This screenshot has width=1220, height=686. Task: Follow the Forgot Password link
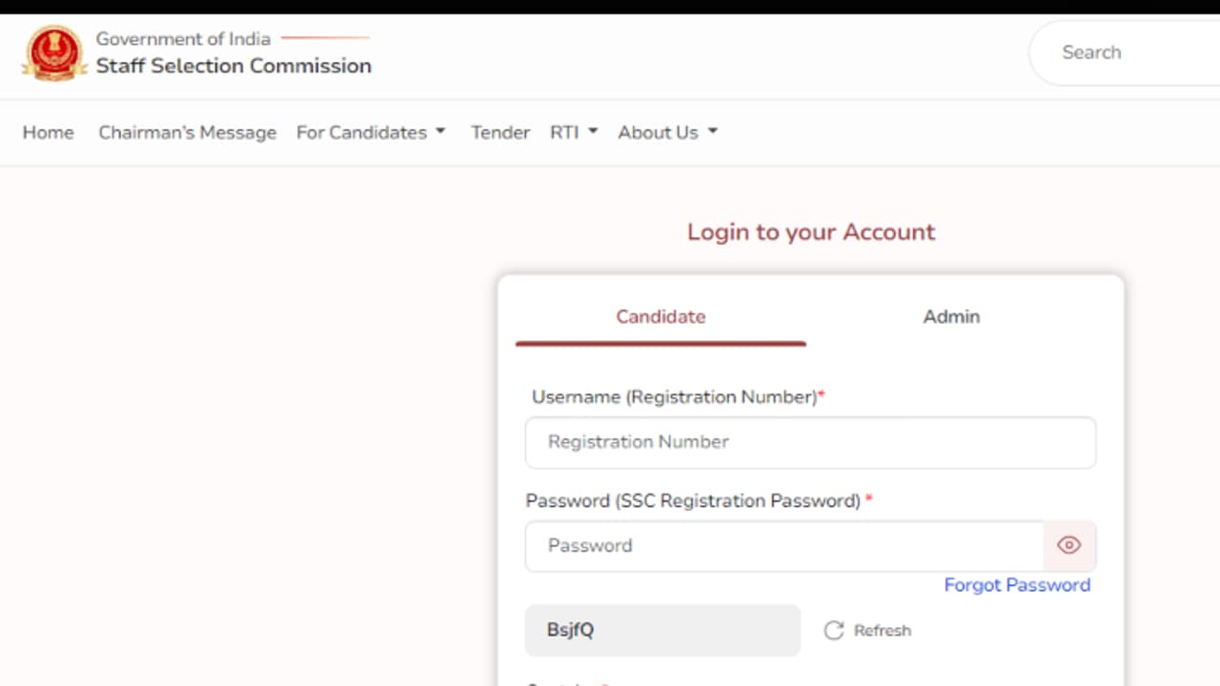click(x=1017, y=585)
